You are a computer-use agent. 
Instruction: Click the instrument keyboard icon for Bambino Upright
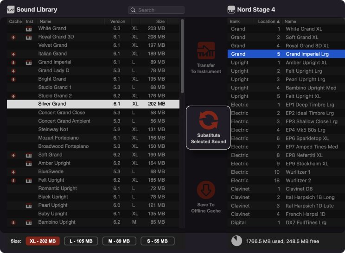29,223
